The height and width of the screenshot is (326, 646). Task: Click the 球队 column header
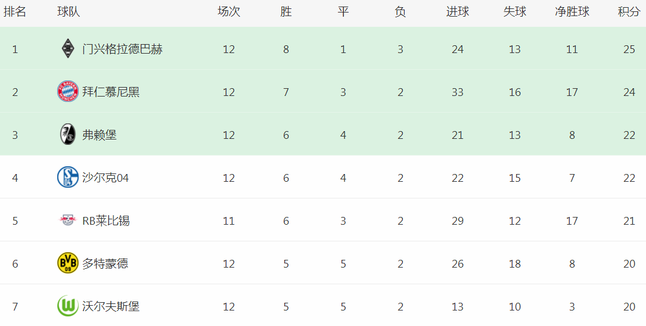(x=69, y=12)
